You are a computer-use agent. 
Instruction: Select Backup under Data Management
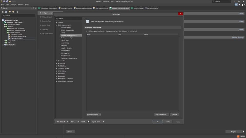(x=63, y=38)
